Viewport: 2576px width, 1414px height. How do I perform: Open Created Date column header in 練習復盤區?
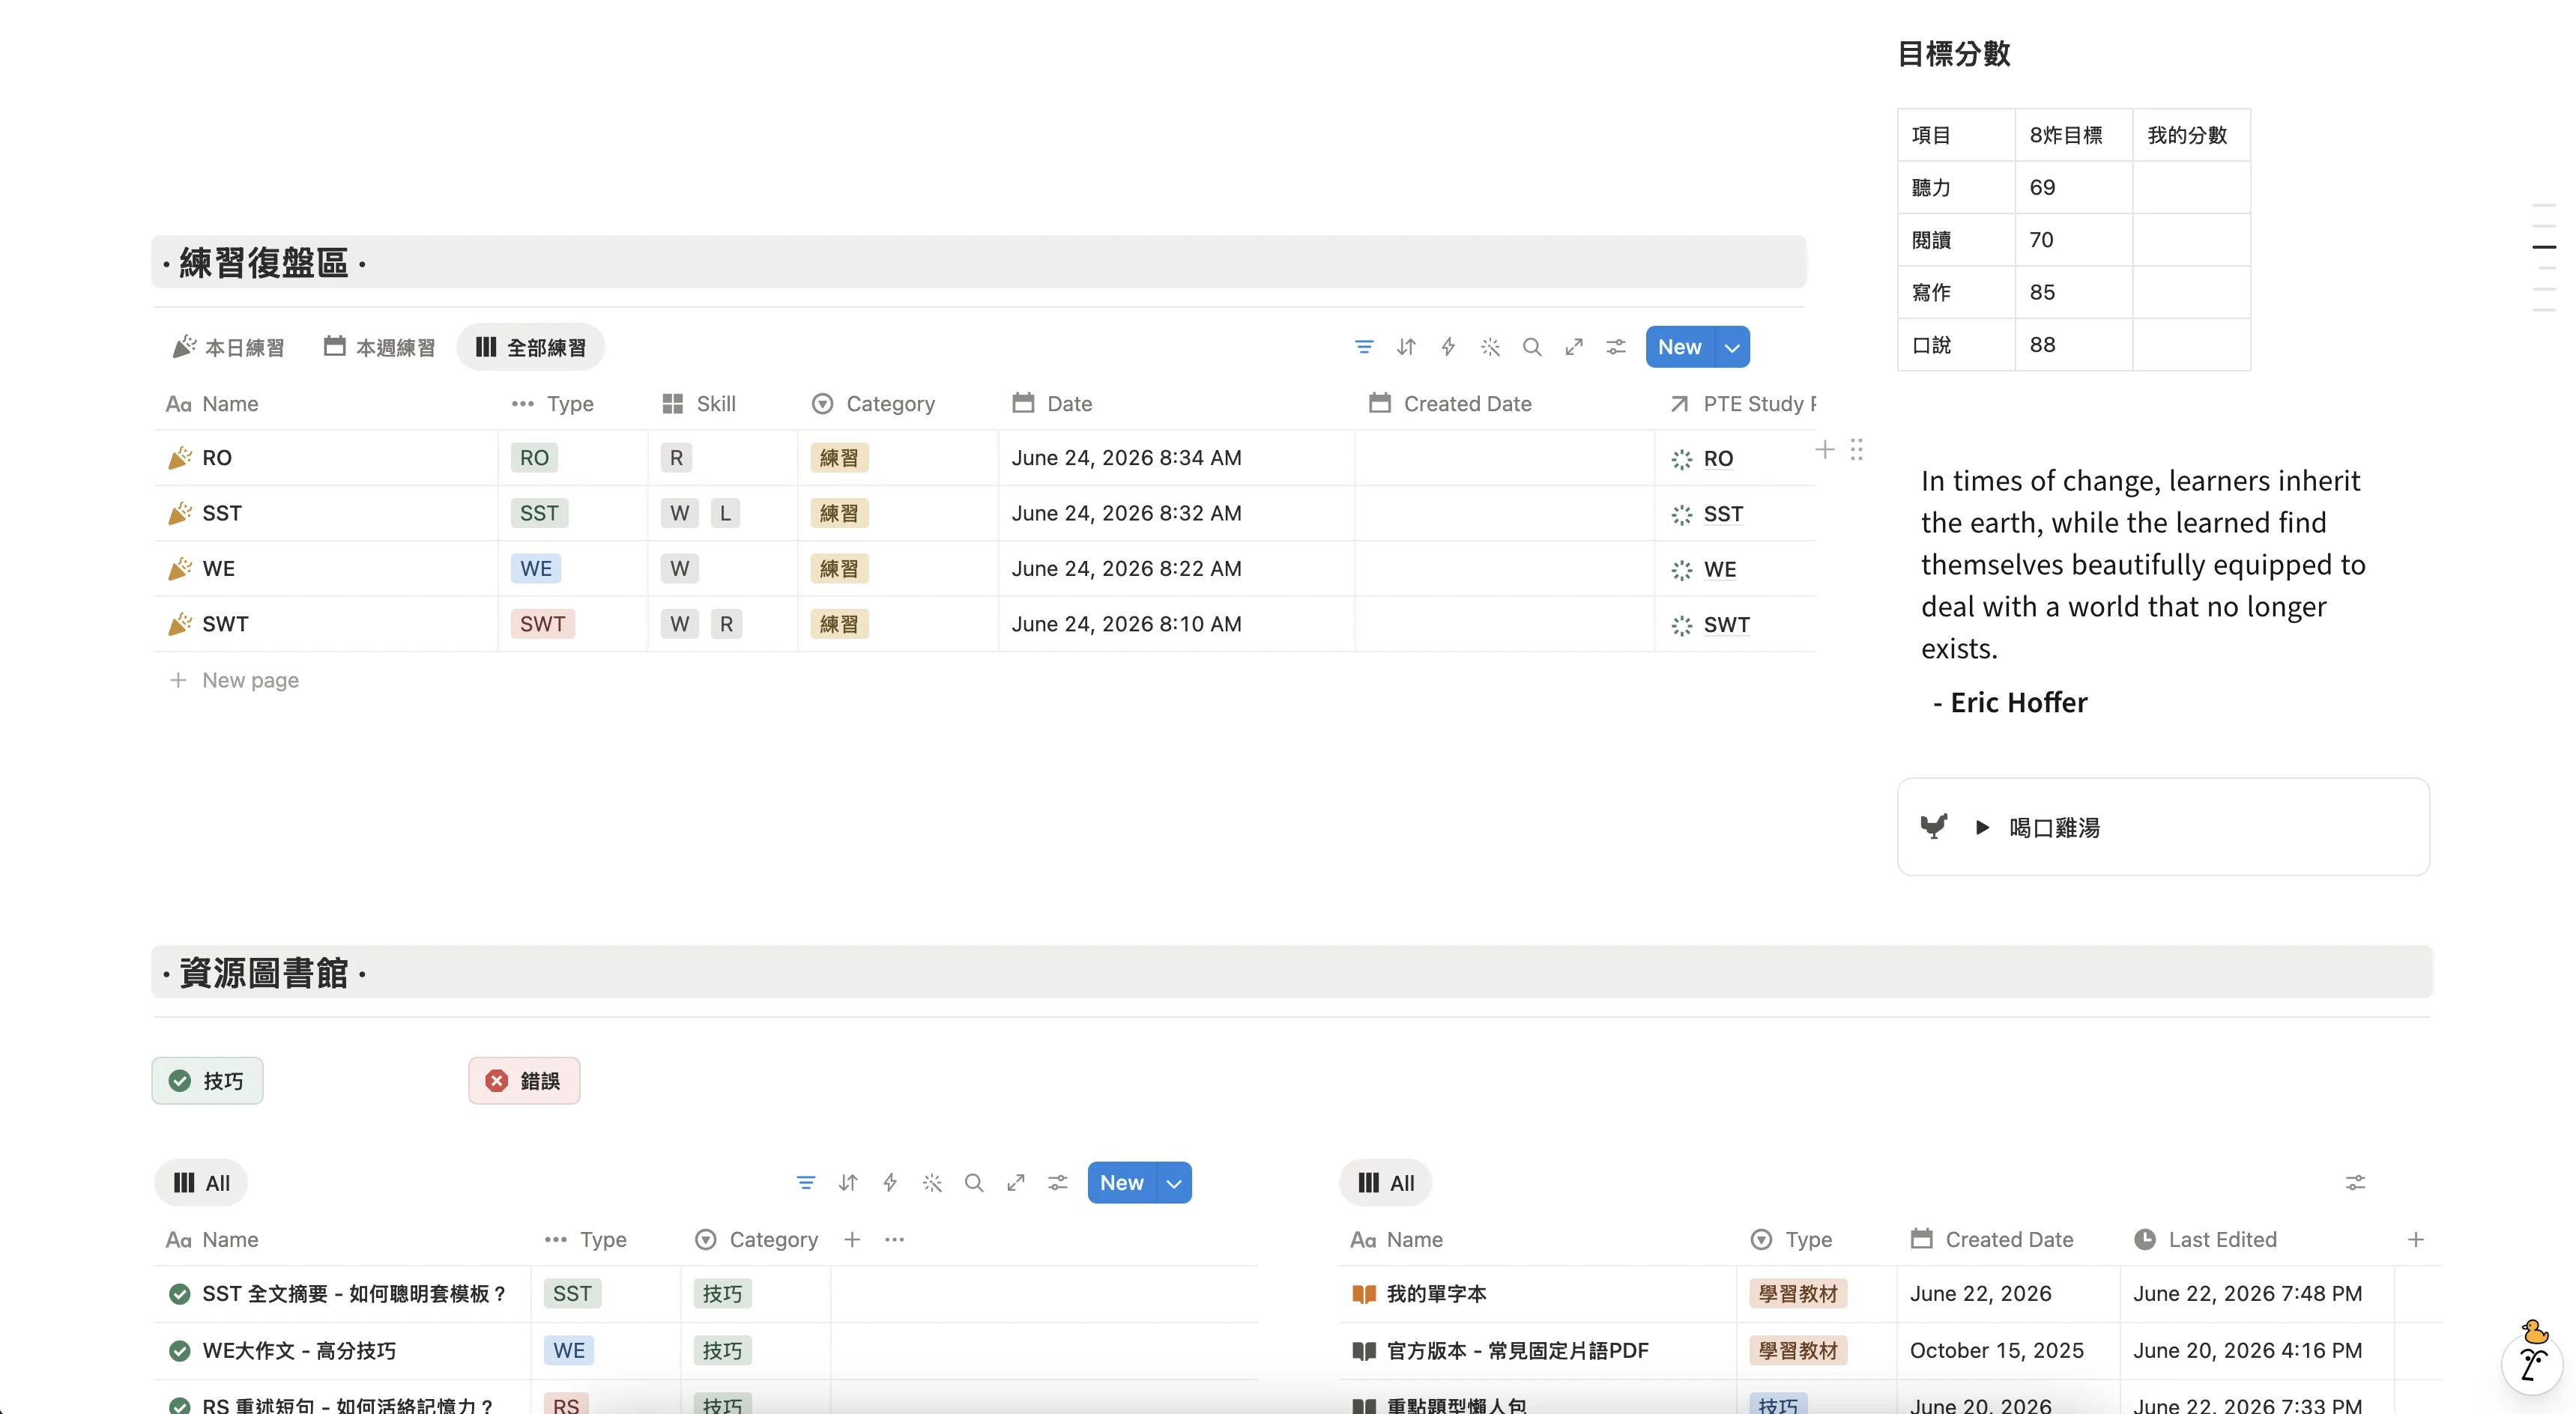1451,404
